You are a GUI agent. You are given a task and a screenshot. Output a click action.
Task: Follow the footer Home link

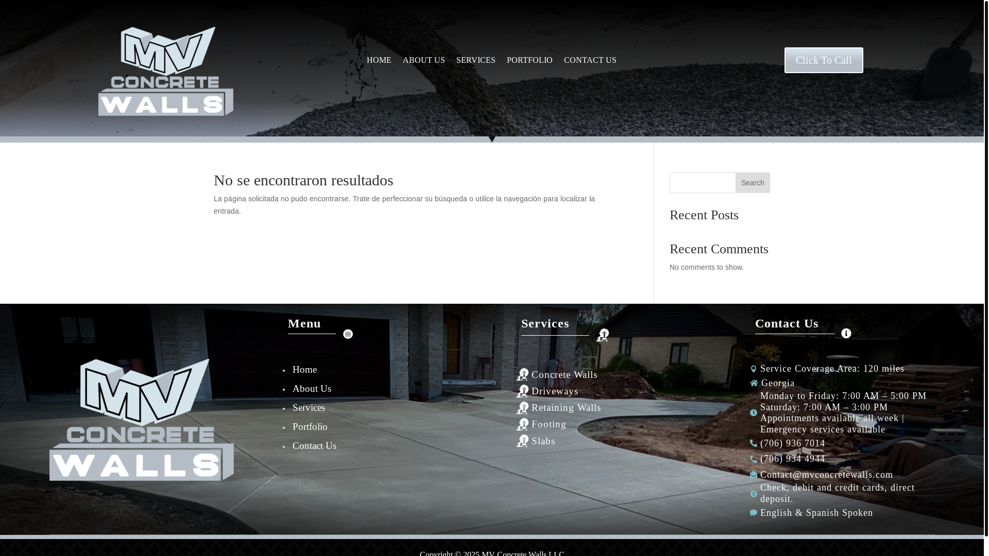click(x=305, y=370)
